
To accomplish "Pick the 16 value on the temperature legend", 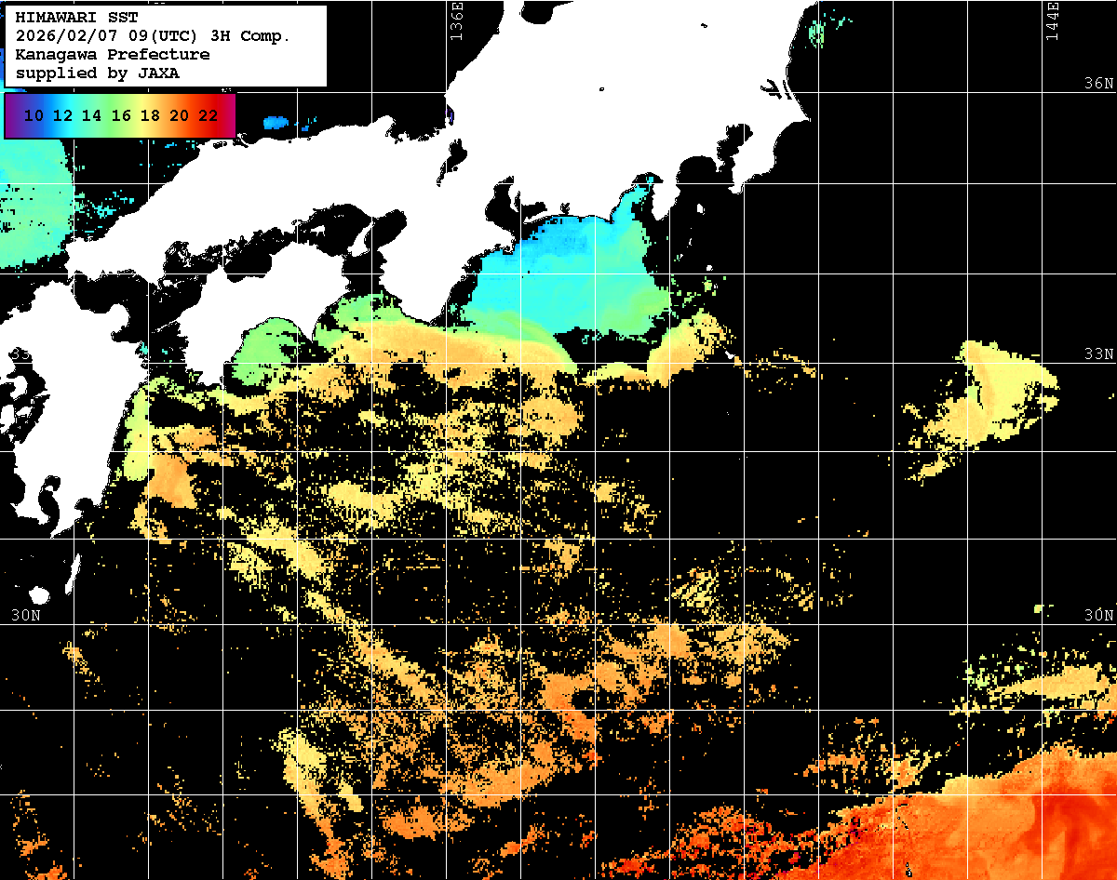I will click(x=121, y=115).
